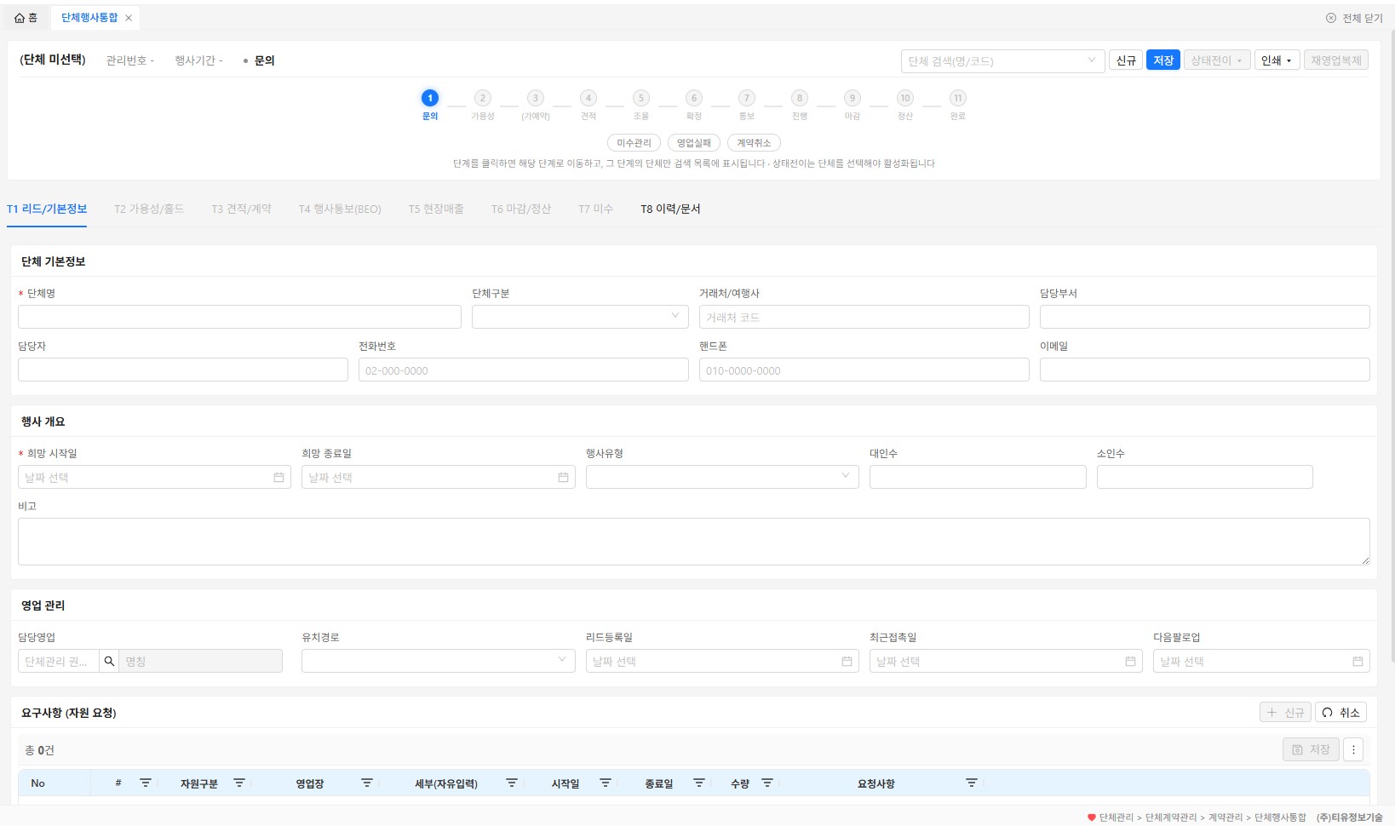Click filter icon on the # column
1395x826 pixels.
coord(146,783)
